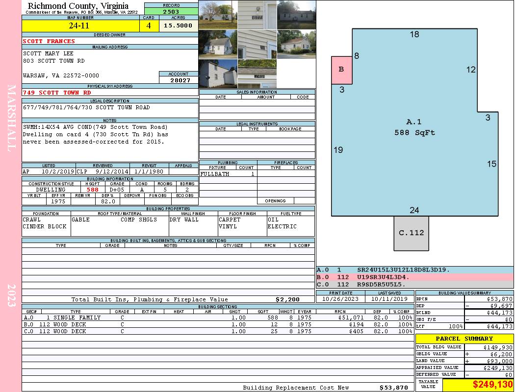
Task: Click the acres value 15.5000 field
Action: tap(178, 26)
